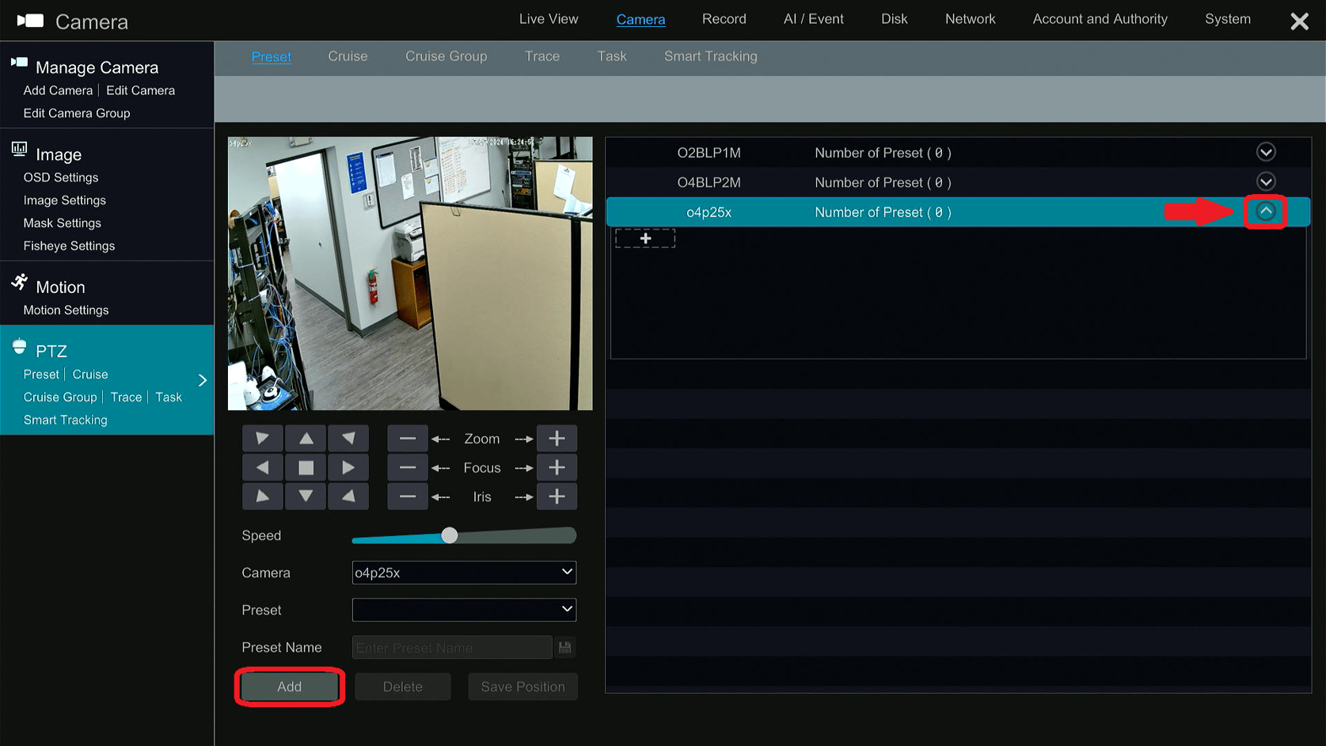
Task: Click the Save Position button
Action: point(522,687)
